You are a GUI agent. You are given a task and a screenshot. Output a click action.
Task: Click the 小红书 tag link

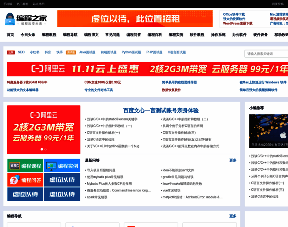coord(34,52)
